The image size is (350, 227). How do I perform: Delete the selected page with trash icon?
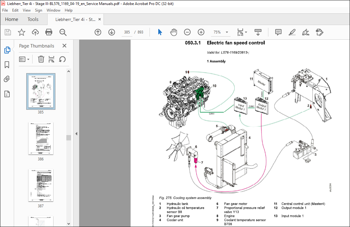tap(41, 59)
